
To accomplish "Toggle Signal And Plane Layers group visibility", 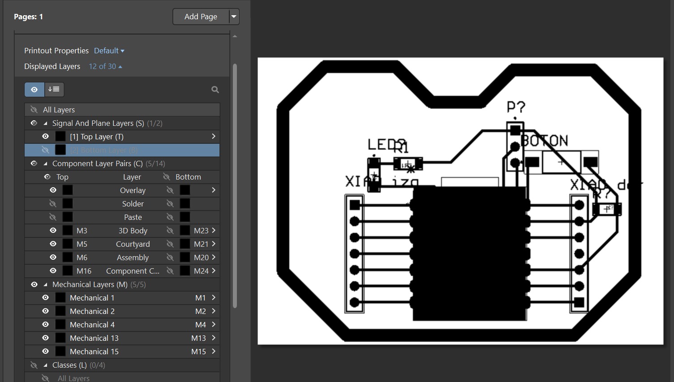I will pos(34,123).
